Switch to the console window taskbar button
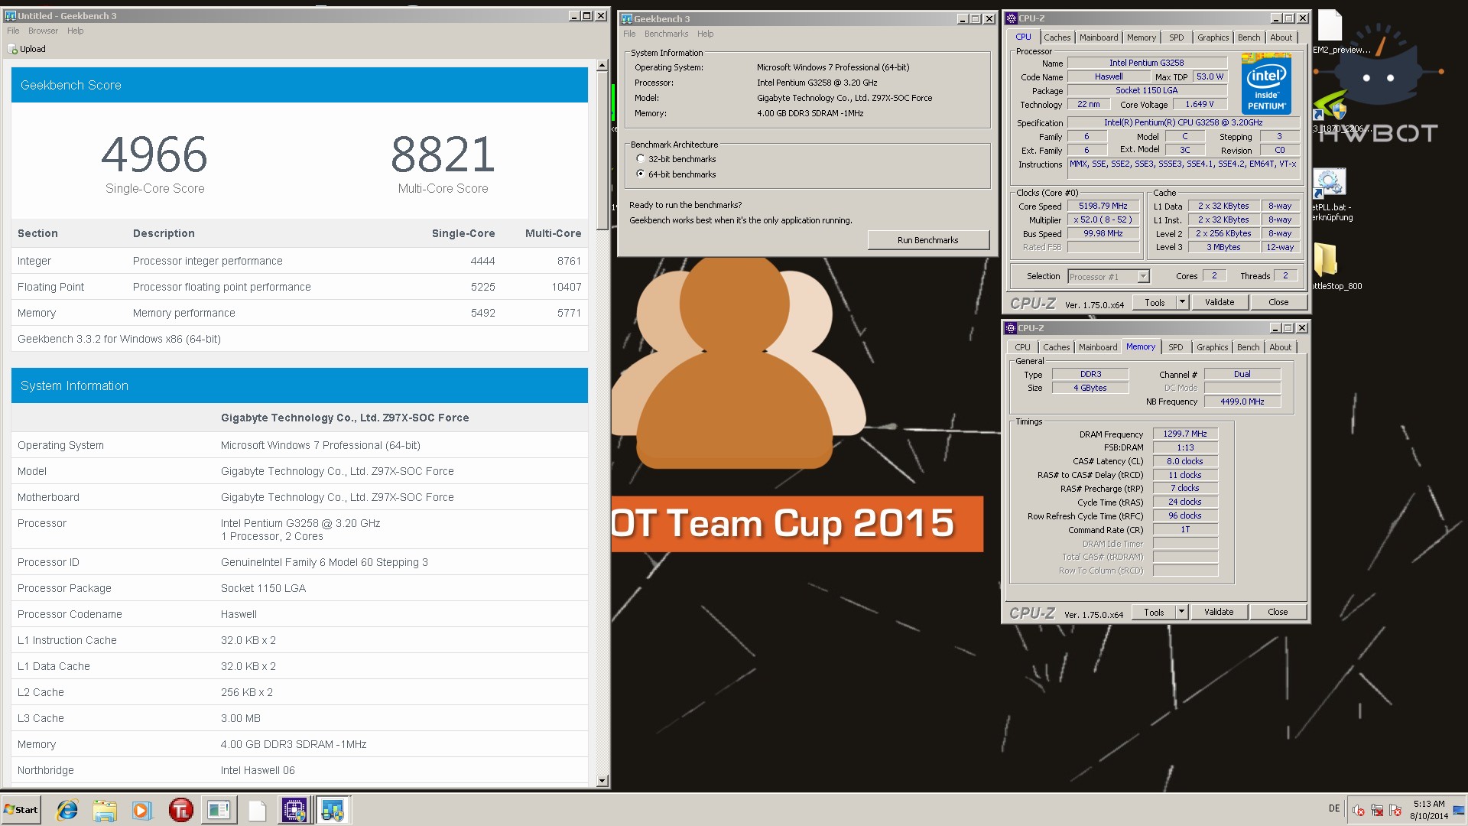Screen dimensions: 1468x826 click(219, 810)
